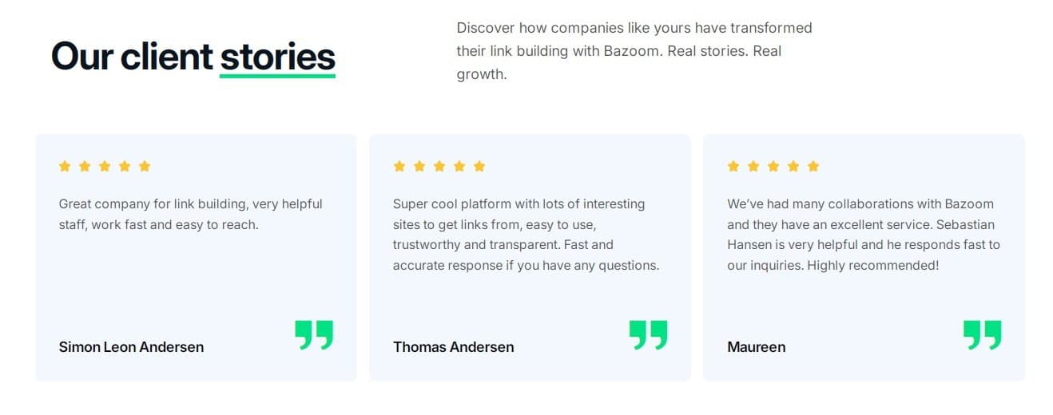Click fifth star in Thomas Andersen's review
This screenshot has height=415, width=1053.
point(479,166)
